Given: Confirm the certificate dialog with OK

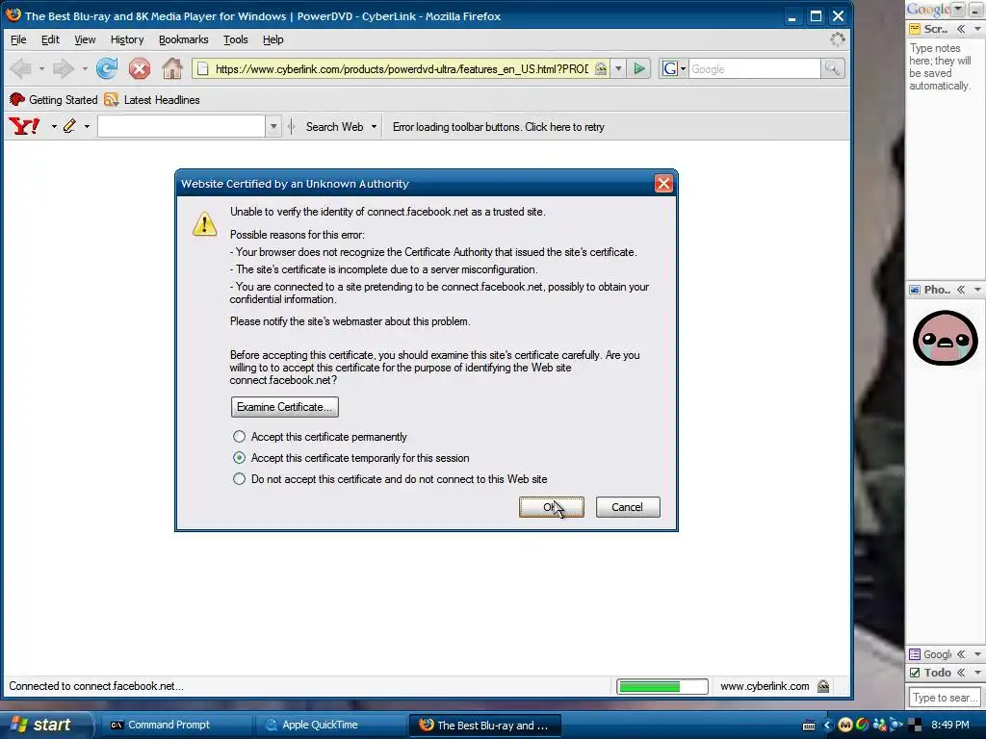Looking at the screenshot, I should point(552,507).
